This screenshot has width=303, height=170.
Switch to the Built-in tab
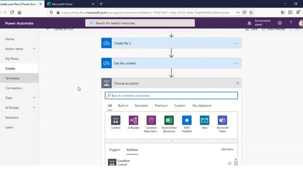click(123, 106)
